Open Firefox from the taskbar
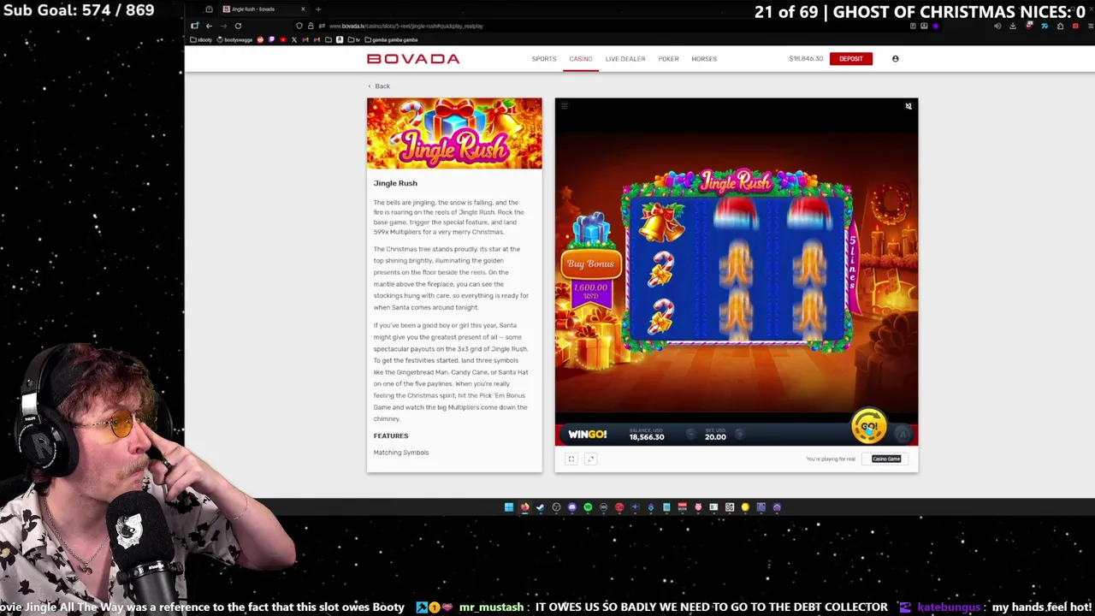1095x616 pixels. coord(525,507)
